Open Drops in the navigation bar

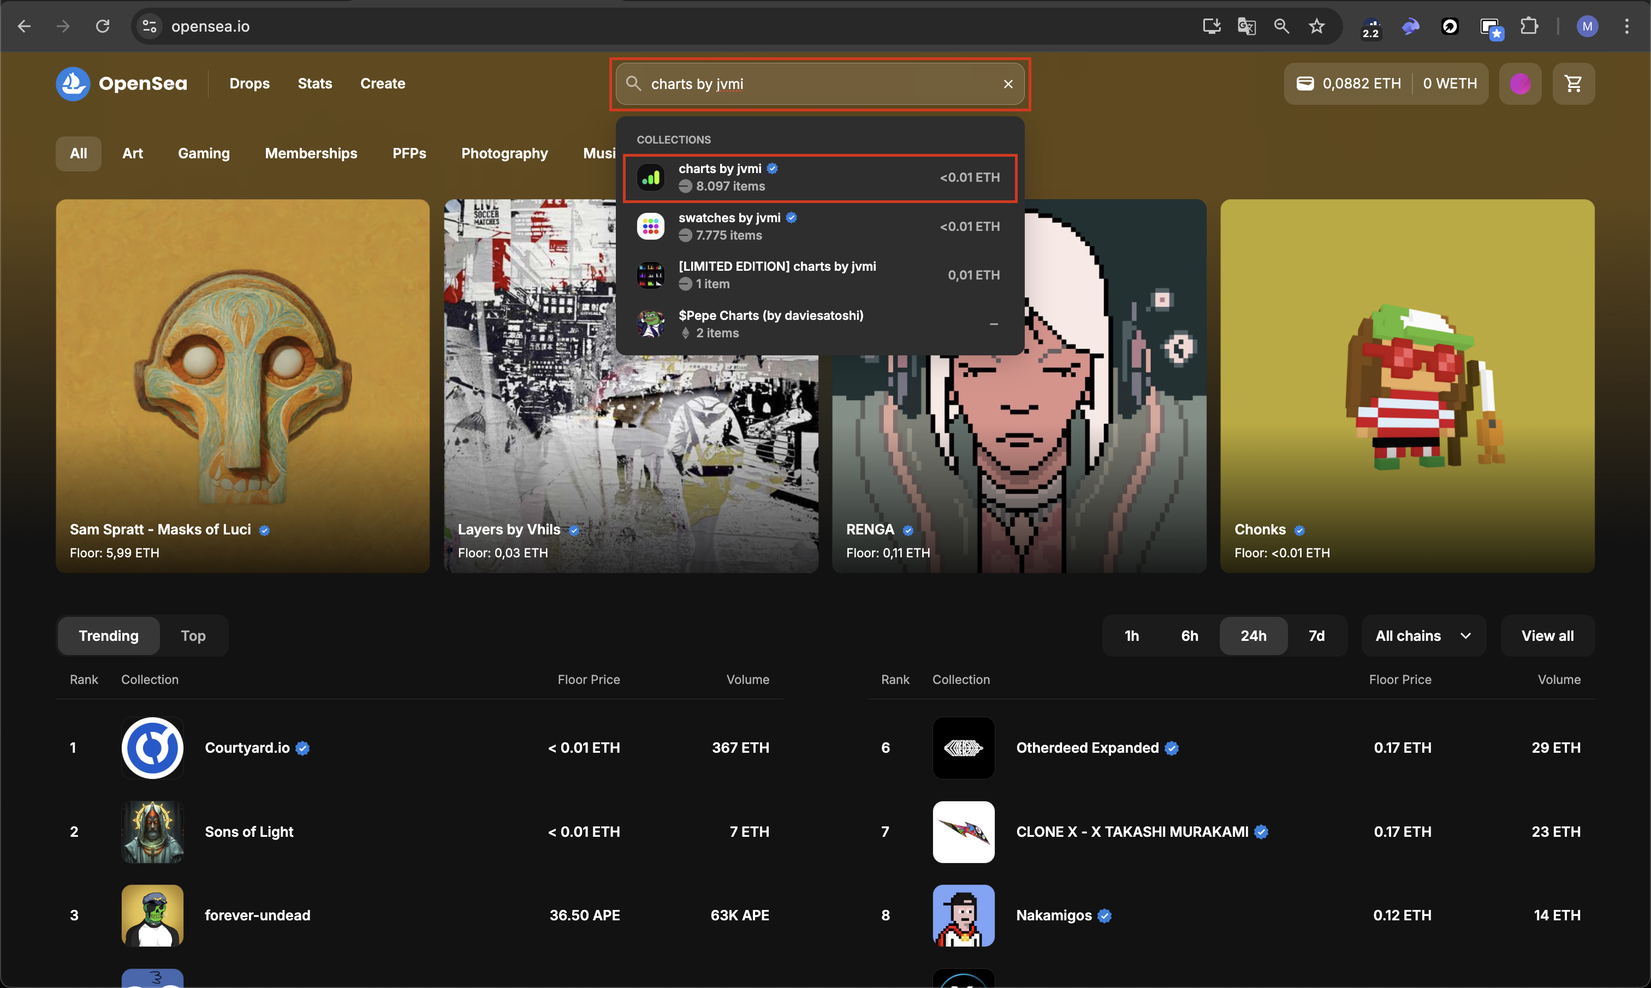(x=250, y=84)
